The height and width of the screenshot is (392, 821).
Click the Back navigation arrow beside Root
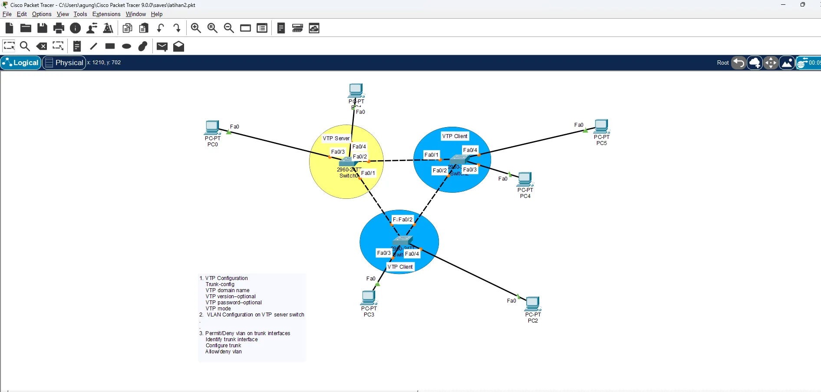pos(739,63)
